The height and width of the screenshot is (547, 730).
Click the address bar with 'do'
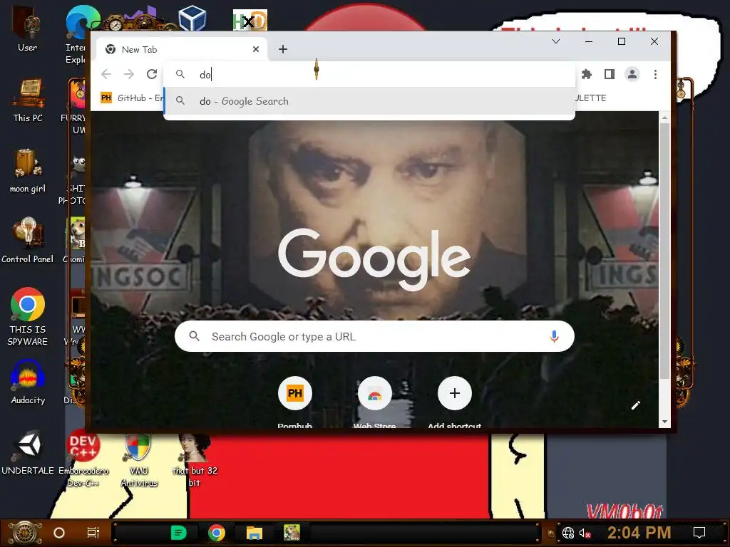tap(370, 74)
